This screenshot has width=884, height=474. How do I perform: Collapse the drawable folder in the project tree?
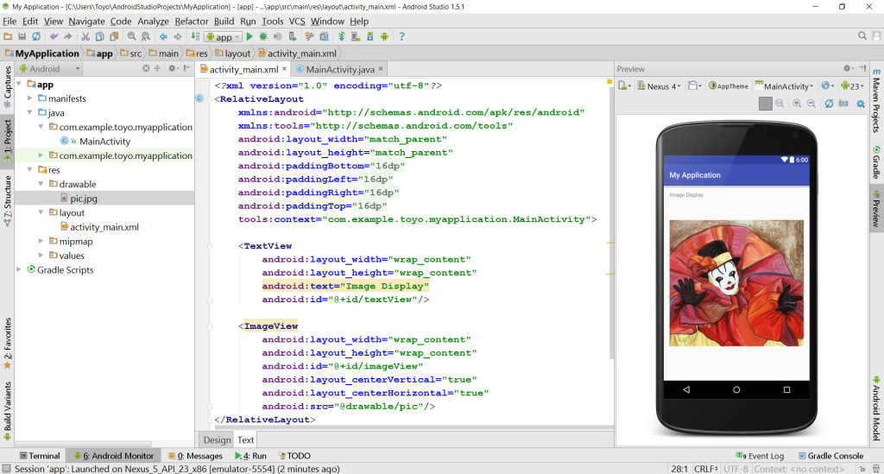(x=41, y=184)
